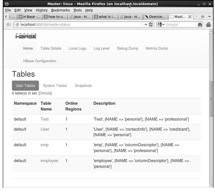
Task: Click the vertical scrollbar down arrow
Action: coord(211,185)
